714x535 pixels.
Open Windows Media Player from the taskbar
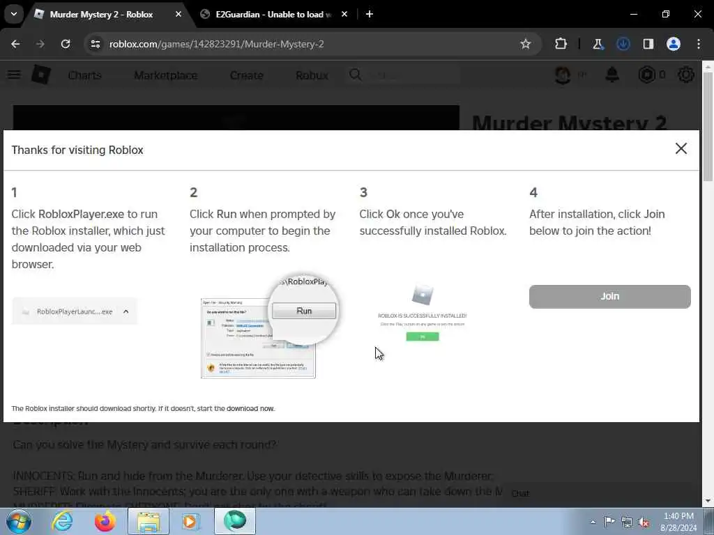tap(190, 521)
